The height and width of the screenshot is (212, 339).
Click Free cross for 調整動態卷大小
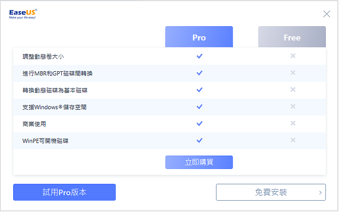pyautogui.click(x=293, y=56)
